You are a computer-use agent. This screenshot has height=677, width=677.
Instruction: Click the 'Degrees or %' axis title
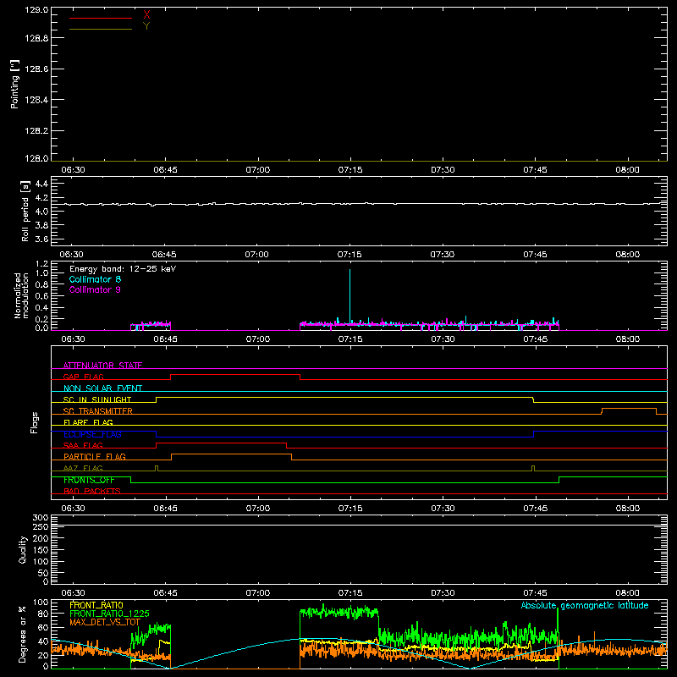[x=22, y=634]
